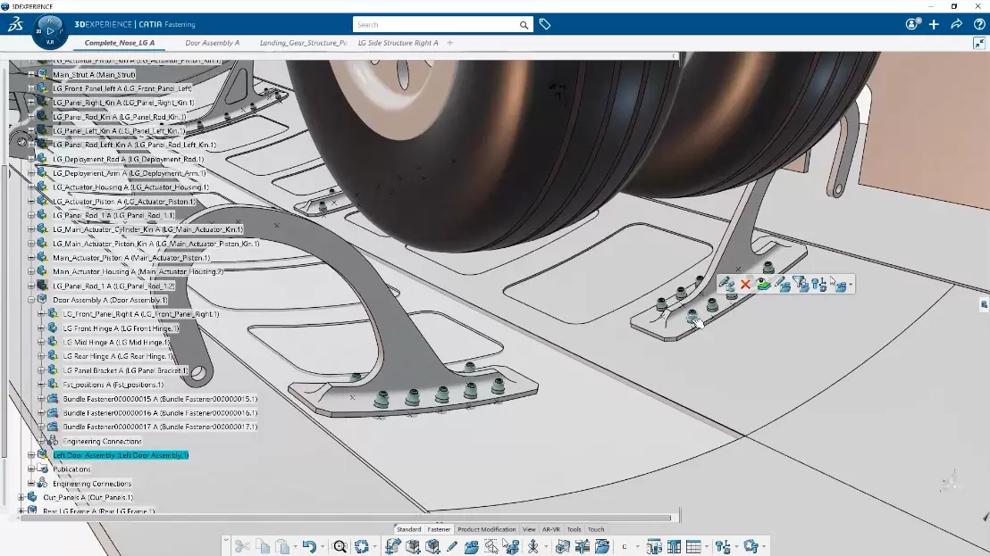Viewport: 990px width, 556px height.
Task: Open the Product Modification tab
Action: coord(486,529)
